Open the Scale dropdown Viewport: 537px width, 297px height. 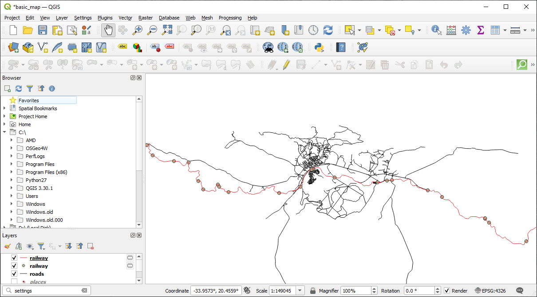[x=300, y=290]
